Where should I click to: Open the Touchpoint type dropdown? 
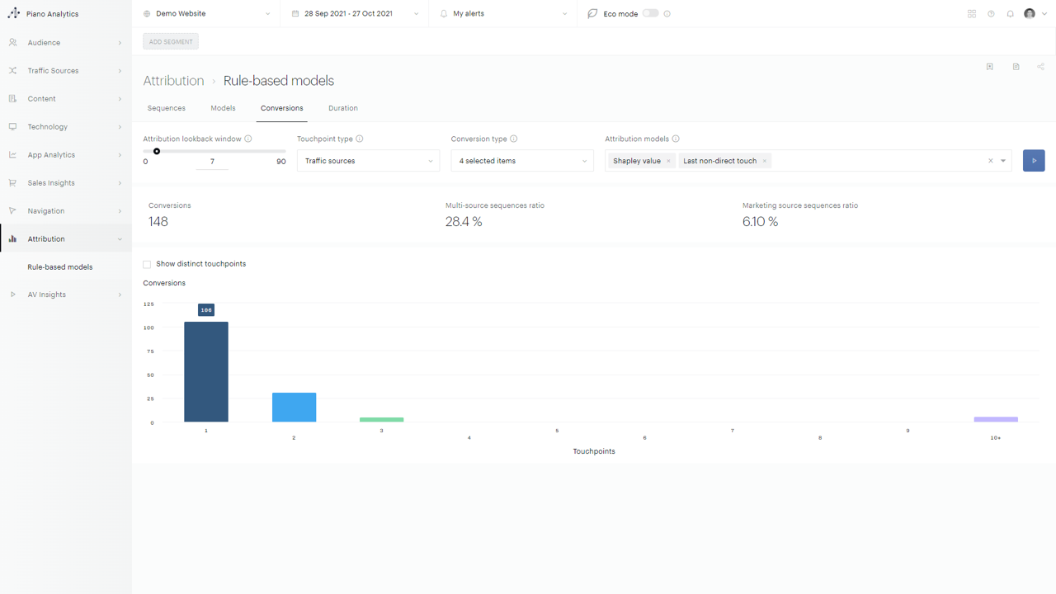(368, 161)
